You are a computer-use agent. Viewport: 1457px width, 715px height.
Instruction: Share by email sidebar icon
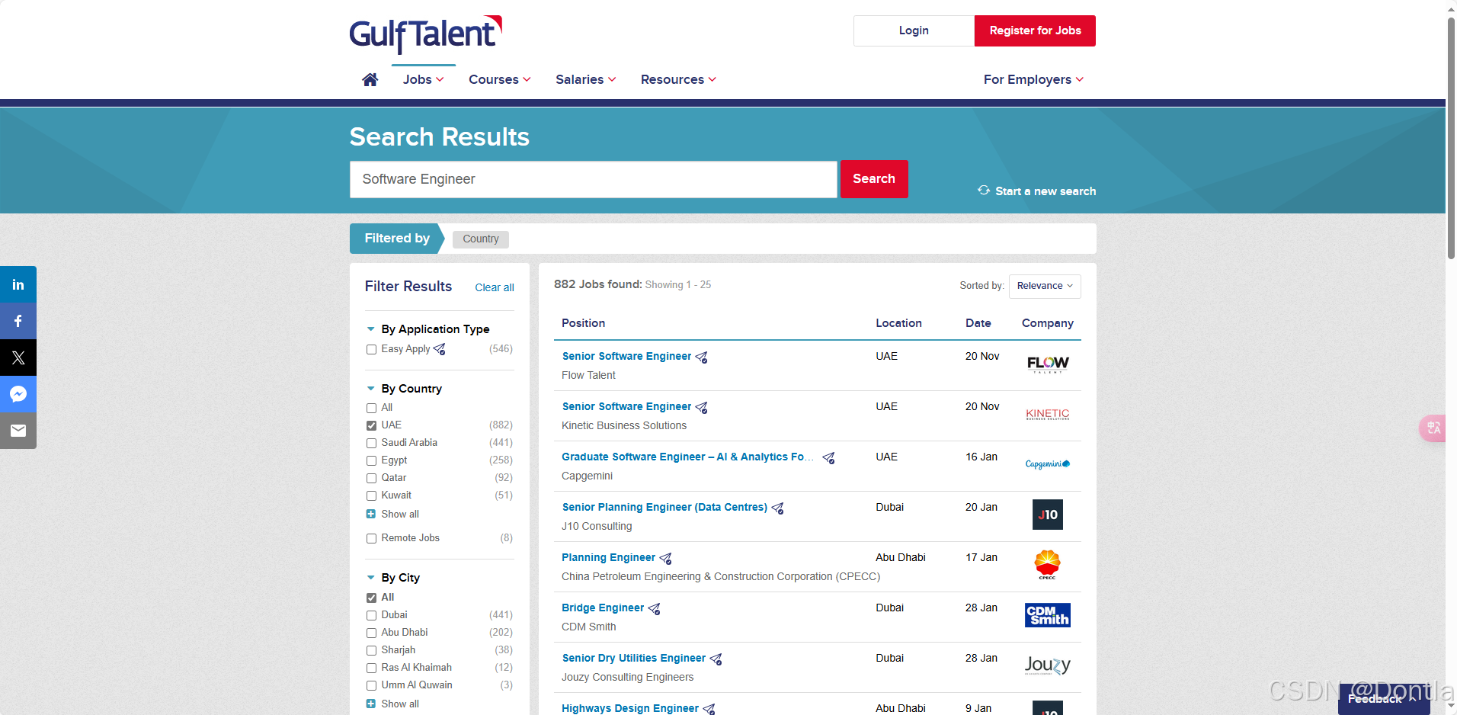point(18,431)
